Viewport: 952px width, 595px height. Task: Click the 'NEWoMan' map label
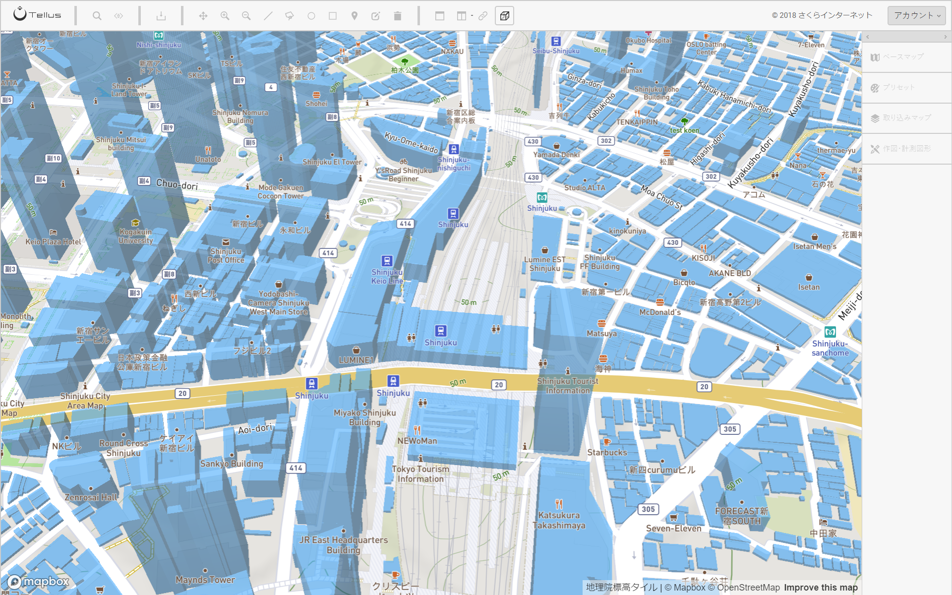click(417, 441)
